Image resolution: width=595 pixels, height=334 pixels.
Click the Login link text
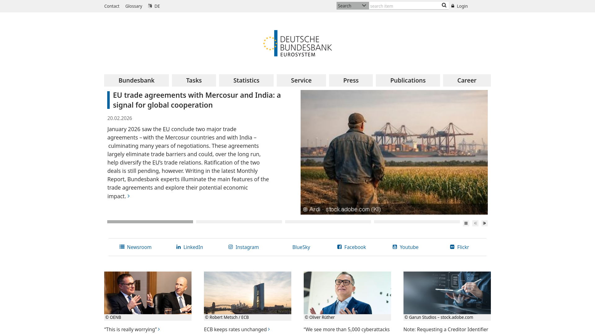[462, 6]
